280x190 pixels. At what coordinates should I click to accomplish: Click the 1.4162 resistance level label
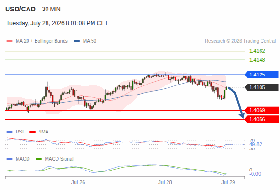coord(257,51)
